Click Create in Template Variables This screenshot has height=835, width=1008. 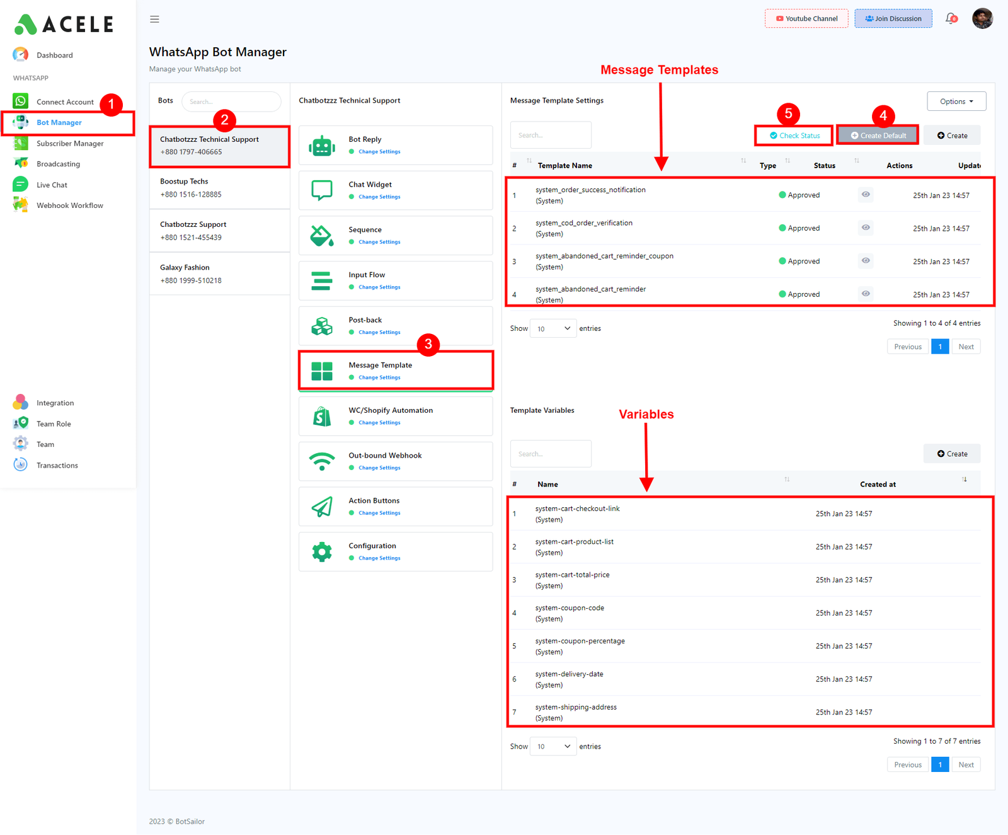coord(952,454)
